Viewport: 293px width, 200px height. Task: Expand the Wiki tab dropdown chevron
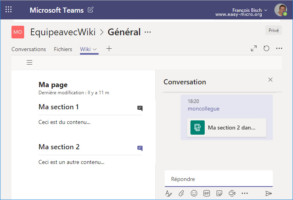(95, 50)
